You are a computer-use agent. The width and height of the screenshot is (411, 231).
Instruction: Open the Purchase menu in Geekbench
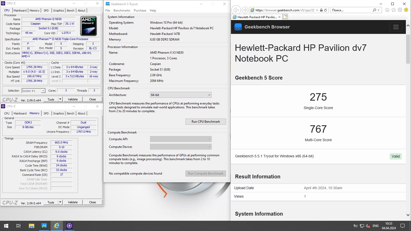coord(140,11)
